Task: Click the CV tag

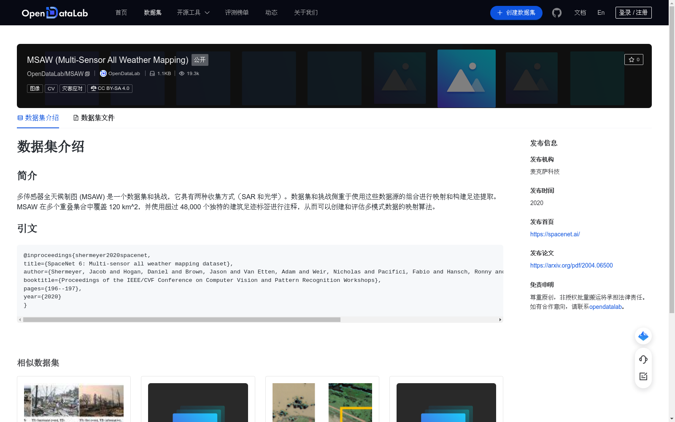Action: [x=51, y=89]
